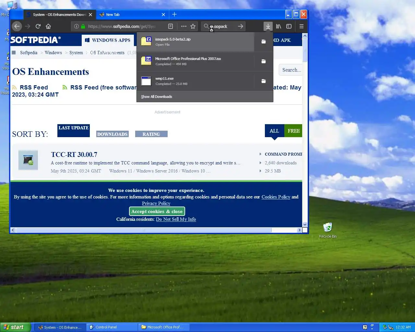Click the Softpedia hamburger menu icon
The height and width of the screenshot is (332, 415).
14,53
